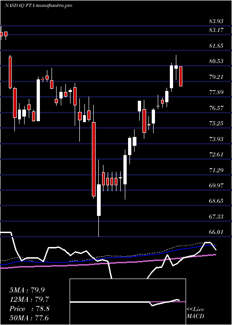Select the 79.21 price axis label
This screenshot has width=232, height=325.
[216, 77]
